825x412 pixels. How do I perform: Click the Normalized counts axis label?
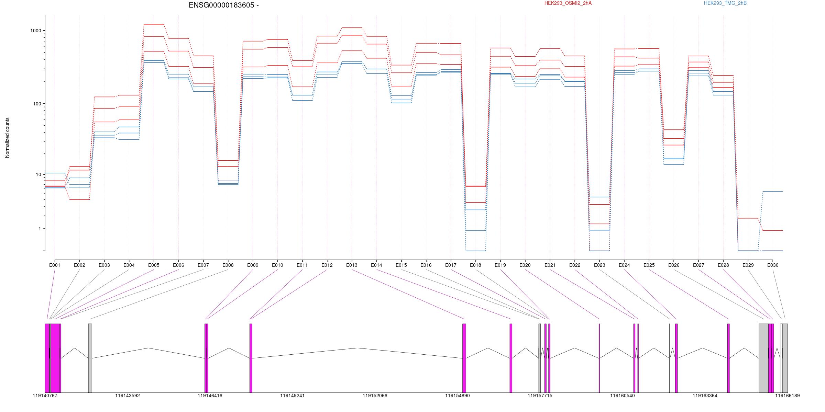[x=7, y=138]
